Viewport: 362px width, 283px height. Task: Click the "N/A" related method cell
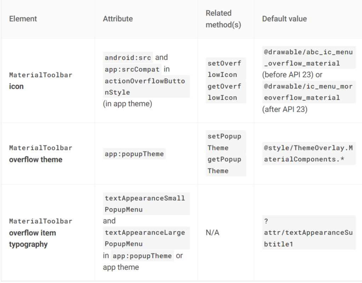(x=212, y=232)
